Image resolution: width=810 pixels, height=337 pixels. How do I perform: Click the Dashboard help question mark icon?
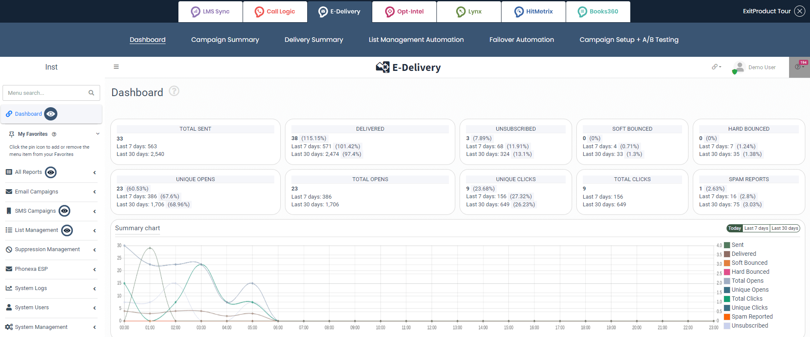174,91
